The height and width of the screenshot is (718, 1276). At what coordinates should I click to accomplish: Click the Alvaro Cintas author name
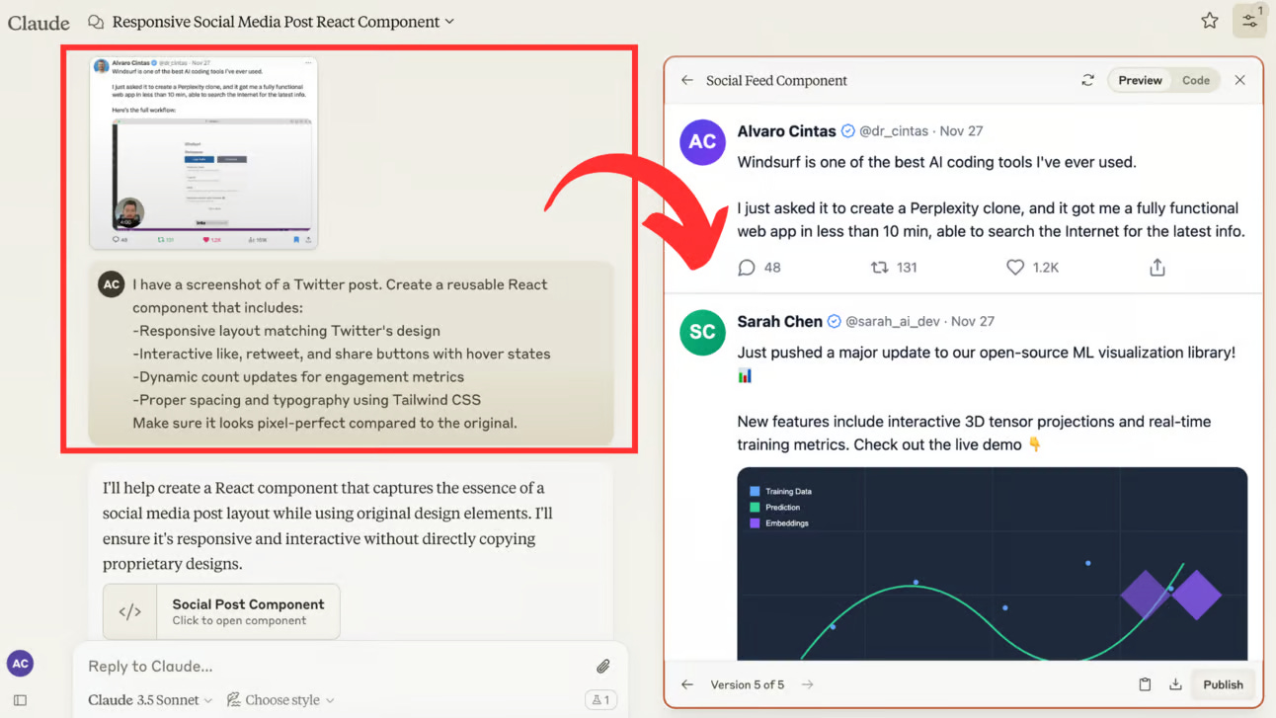[786, 130]
